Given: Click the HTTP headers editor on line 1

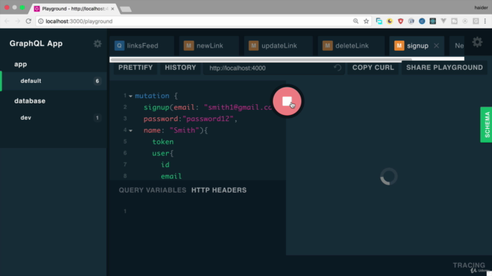Looking at the screenshot, I should tap(201, 212).
